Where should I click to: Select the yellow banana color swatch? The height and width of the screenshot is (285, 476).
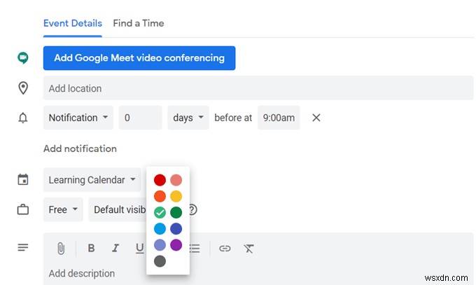[176, 196]
